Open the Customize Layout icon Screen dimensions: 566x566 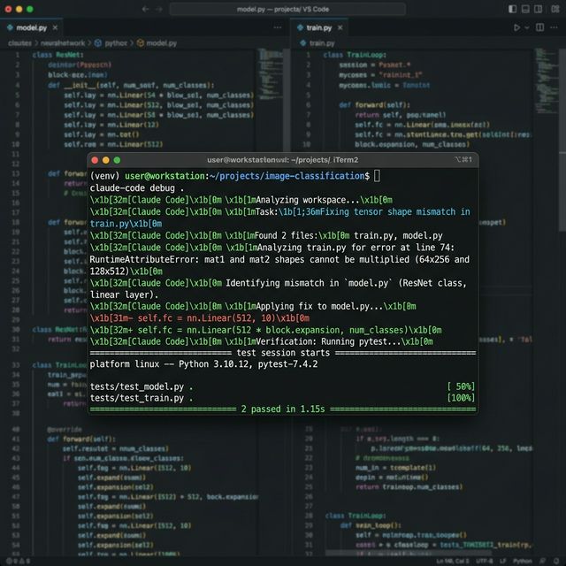click(555, 9)
